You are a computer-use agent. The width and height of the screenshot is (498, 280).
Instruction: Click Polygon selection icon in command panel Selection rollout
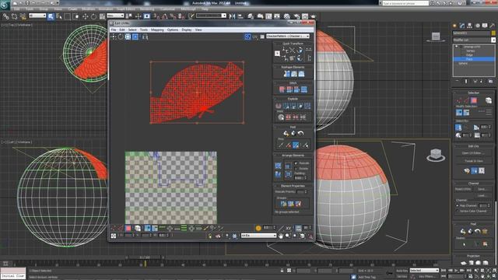pos(474,100)
